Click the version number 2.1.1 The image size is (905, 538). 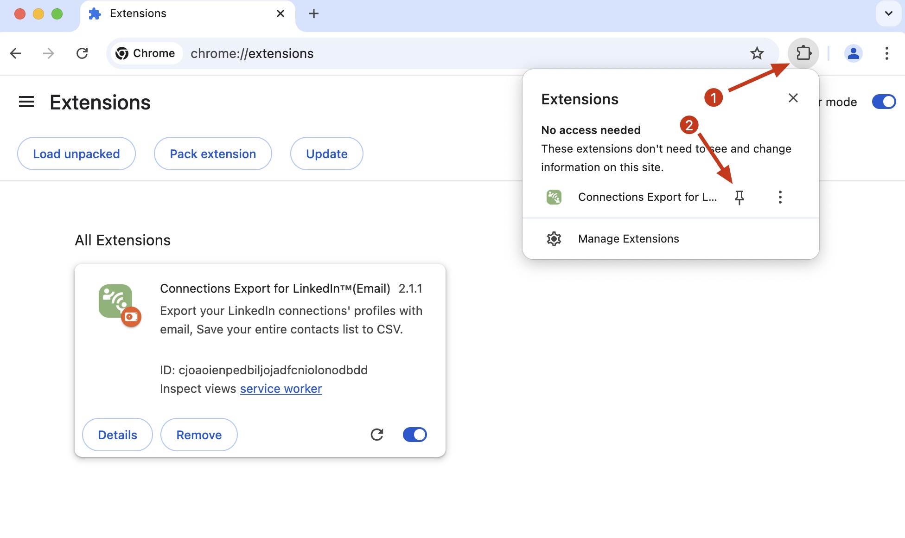pos(411,288)
